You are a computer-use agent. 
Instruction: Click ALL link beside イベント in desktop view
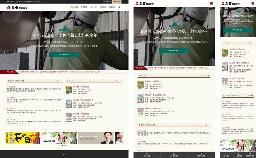point(118,81)
